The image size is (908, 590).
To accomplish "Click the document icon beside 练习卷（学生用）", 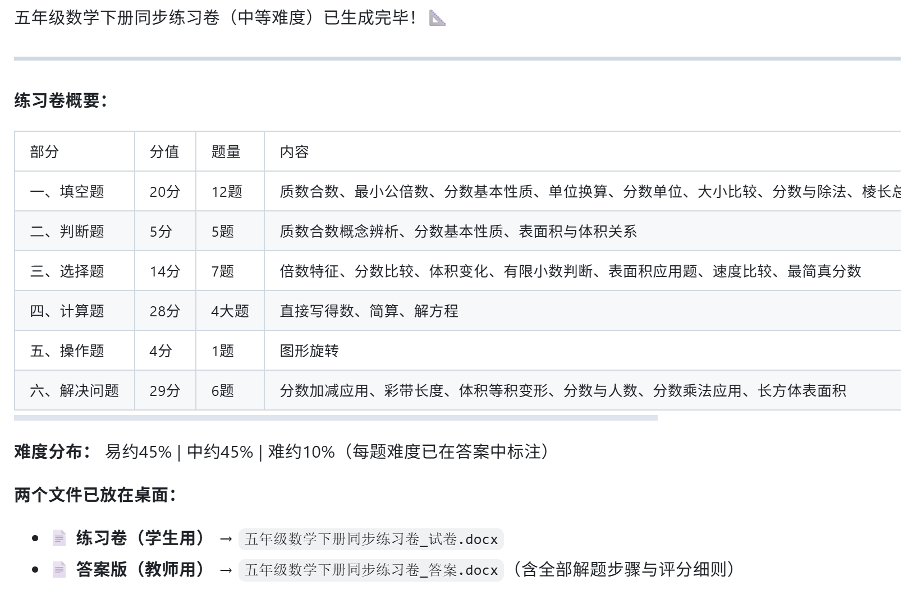I will 59,538.
